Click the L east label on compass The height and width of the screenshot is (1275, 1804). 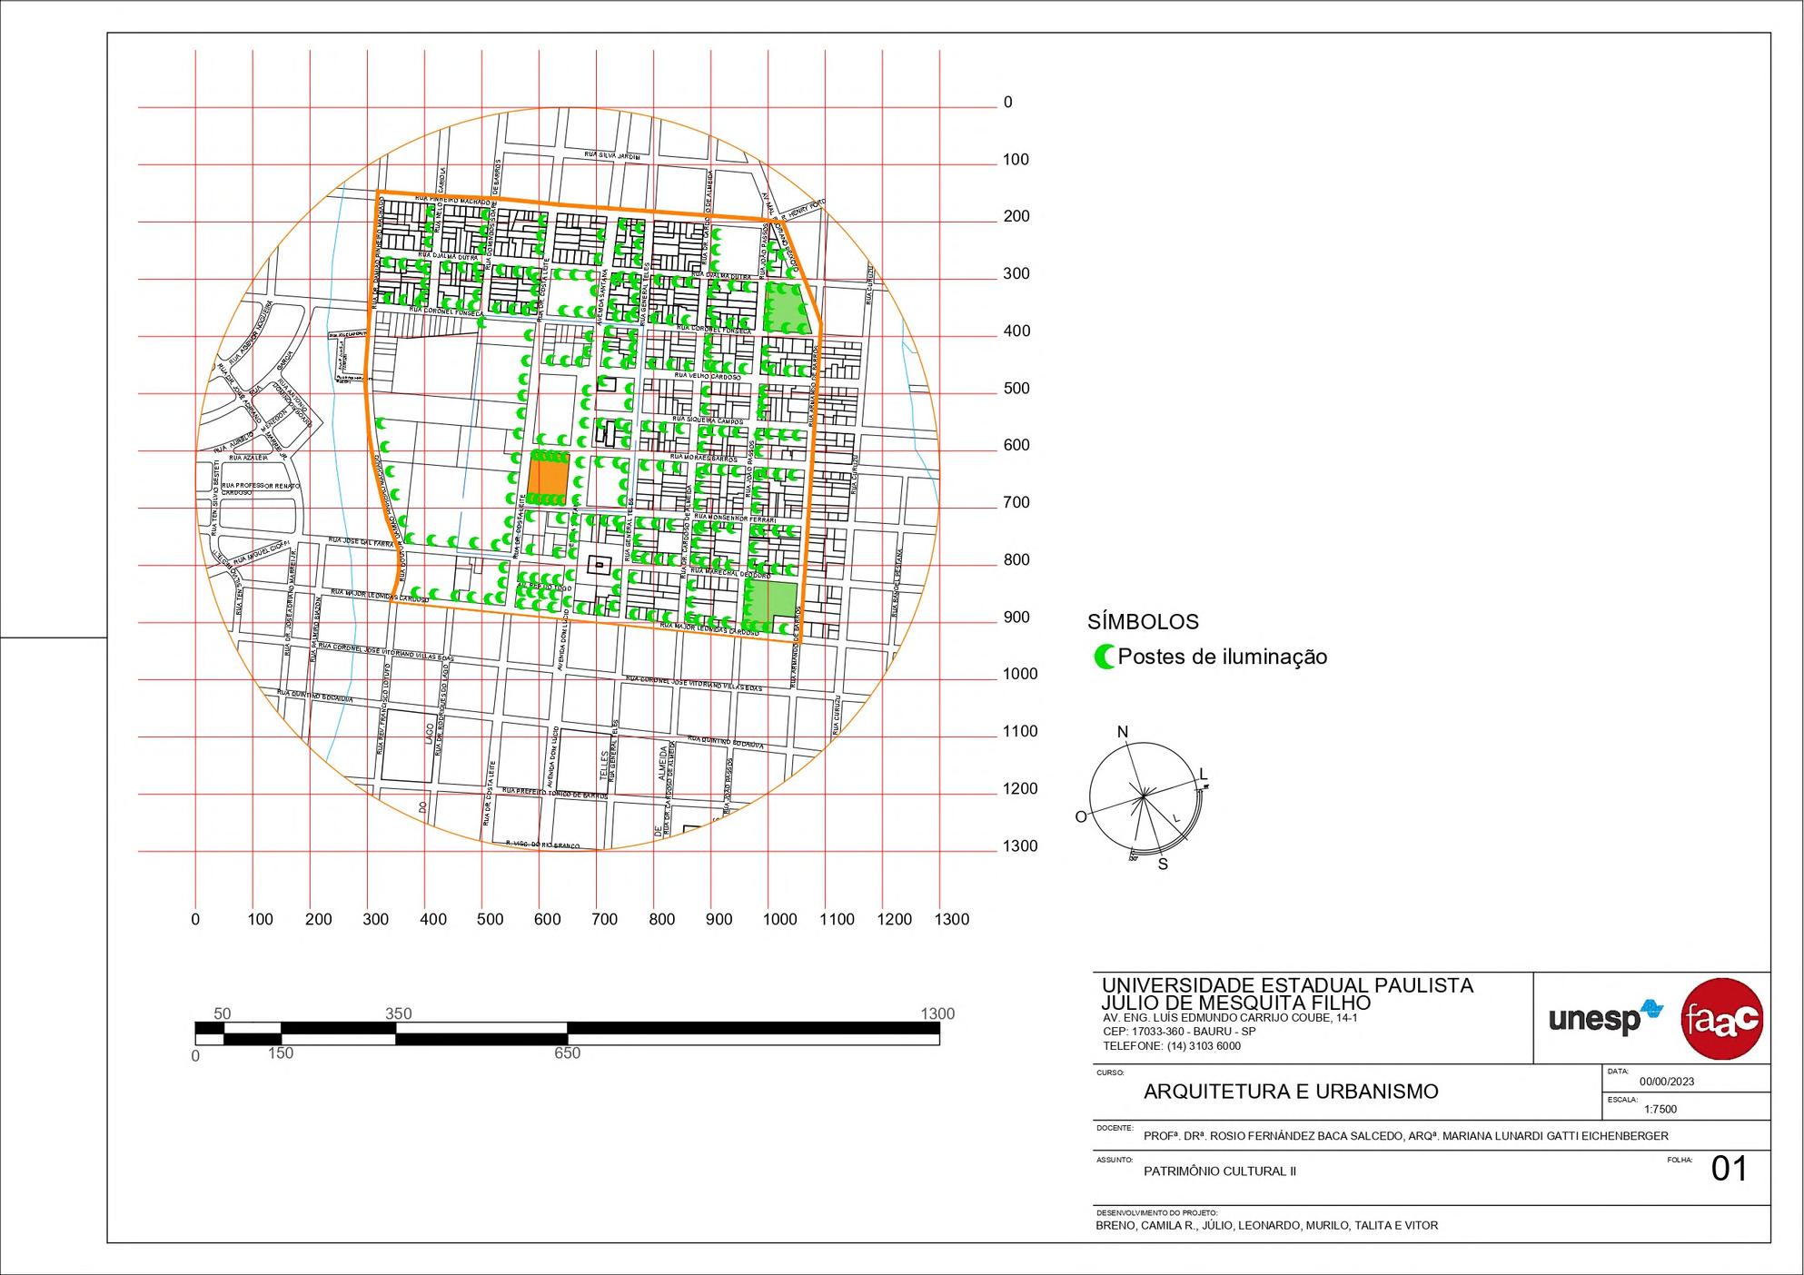pos(1204,774)
